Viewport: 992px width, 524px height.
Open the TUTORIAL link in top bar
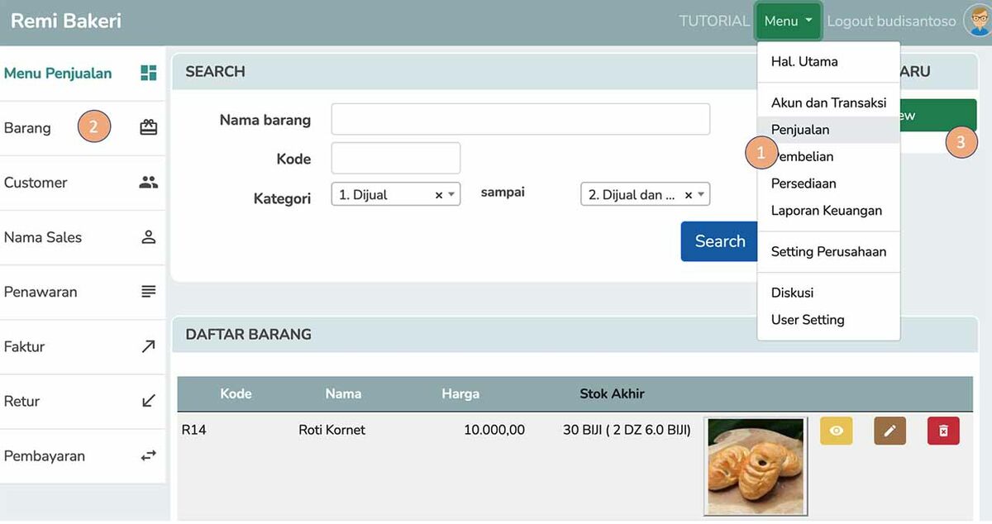[x=713, y=21]
